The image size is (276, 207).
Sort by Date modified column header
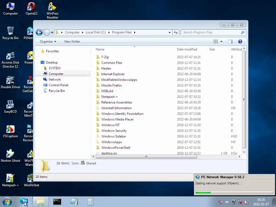click(191, 49)
